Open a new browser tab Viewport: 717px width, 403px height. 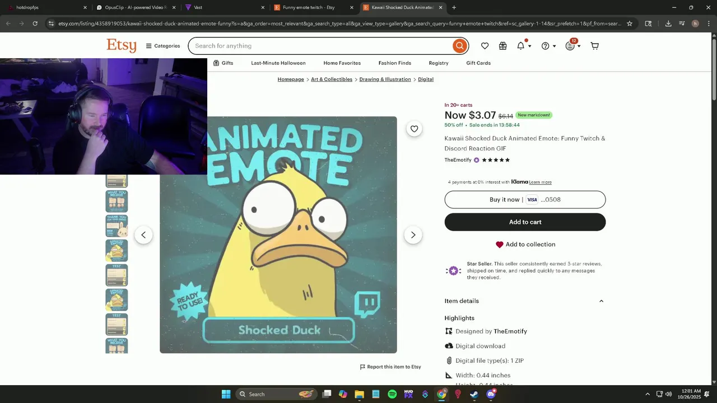(454, 7)
